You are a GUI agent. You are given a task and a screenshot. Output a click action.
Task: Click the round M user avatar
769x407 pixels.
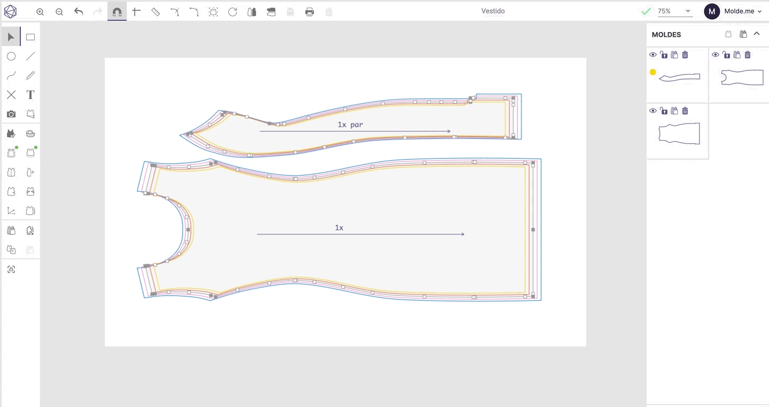pos(712,11)
